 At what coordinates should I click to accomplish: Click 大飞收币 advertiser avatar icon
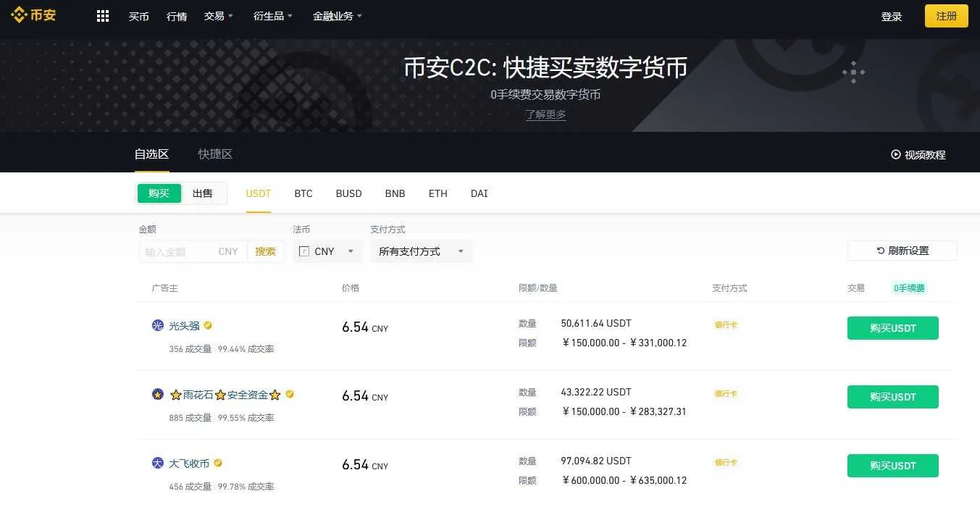coord(157,463)
